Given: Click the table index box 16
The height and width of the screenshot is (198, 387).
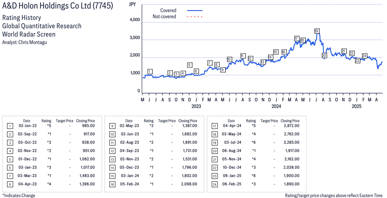Looking at the screenshot, I should pyautogui.click(x=112, y=185).
